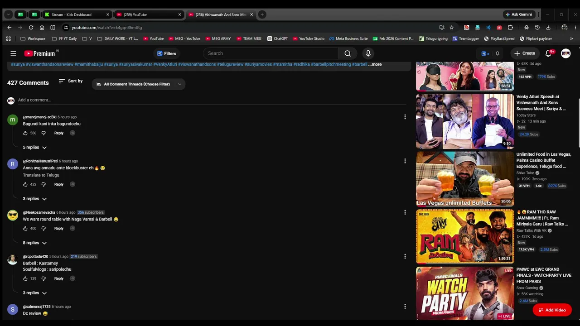This screenshot has height=326, width=580.
Task: Expand 8 replies under Neekosamevacha comment
Action: coord(35,243)
